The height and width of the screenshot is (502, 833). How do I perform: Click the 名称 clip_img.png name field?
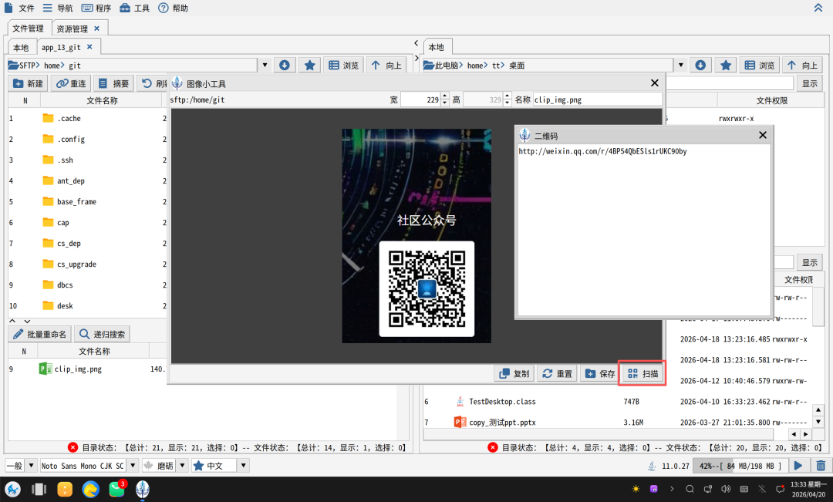[598, 99]
